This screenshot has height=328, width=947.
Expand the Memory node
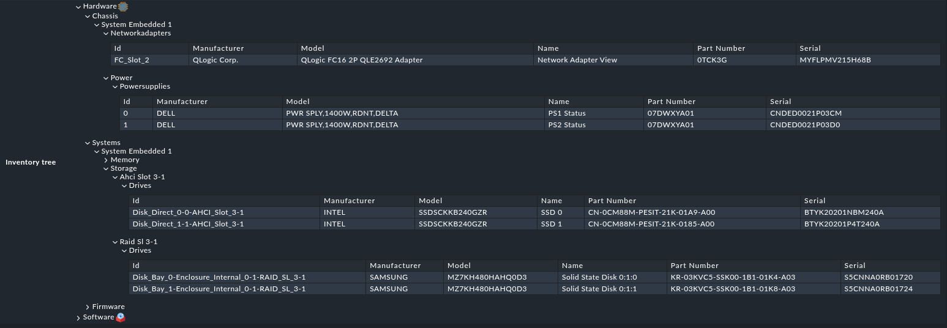coord(106,160)
